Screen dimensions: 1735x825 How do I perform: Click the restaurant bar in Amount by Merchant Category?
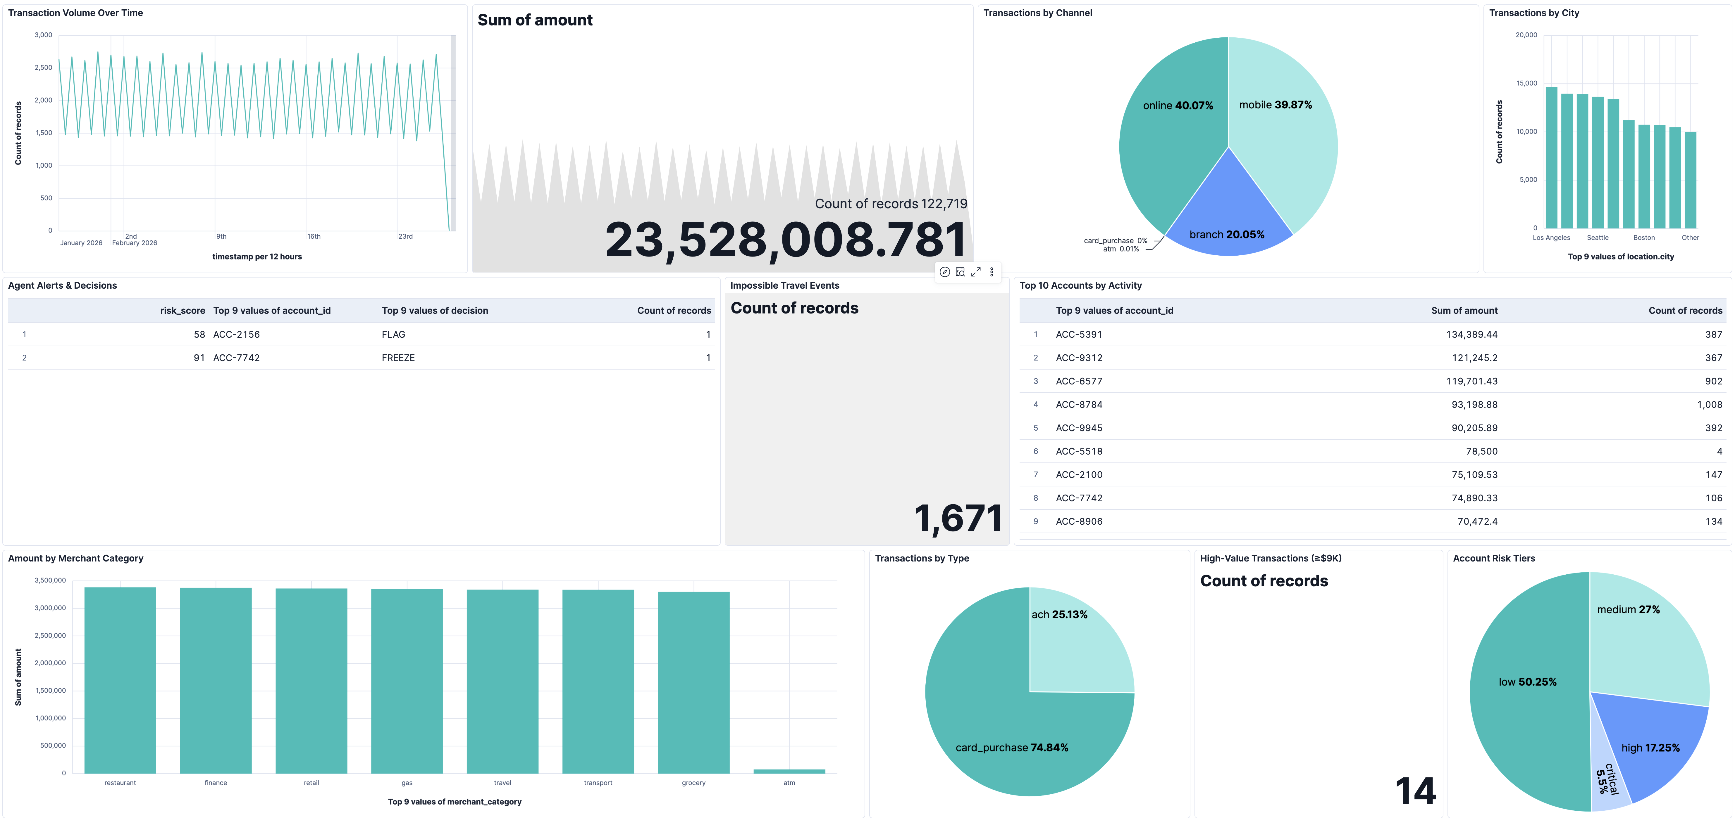[120, 680]
